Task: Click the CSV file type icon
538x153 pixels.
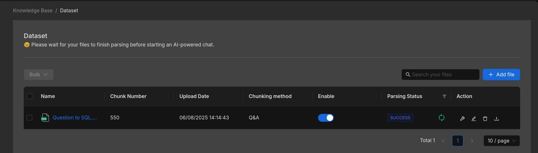Action: [x=45, y=118]
